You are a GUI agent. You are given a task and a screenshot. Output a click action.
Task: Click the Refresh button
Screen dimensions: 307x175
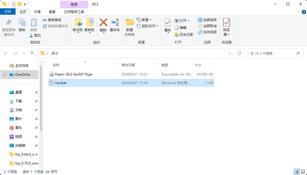pyautogui.click(x=239, y=53)
